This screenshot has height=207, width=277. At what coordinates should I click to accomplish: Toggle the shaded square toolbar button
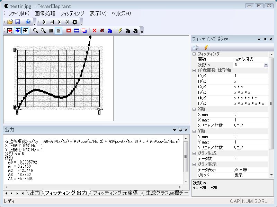59,31
